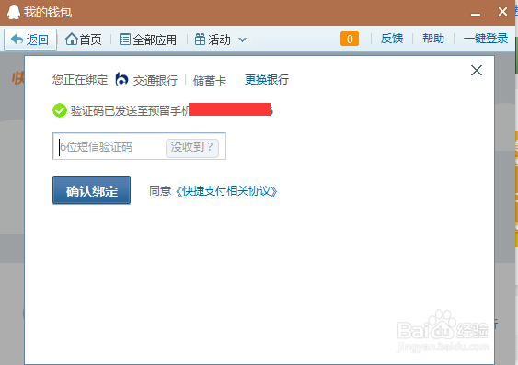The height and width of the screenshot is (365, 518).
Task: Click the 交通银行 bank logo icon
Action: click(x=121, y=80)
